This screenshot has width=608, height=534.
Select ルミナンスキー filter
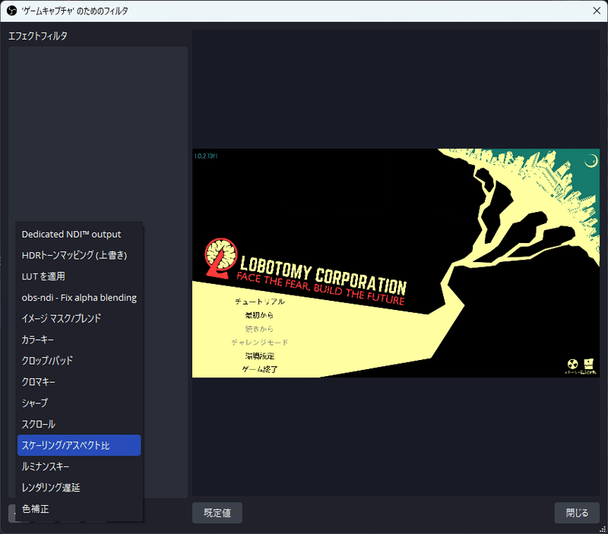tap(79, 466)
